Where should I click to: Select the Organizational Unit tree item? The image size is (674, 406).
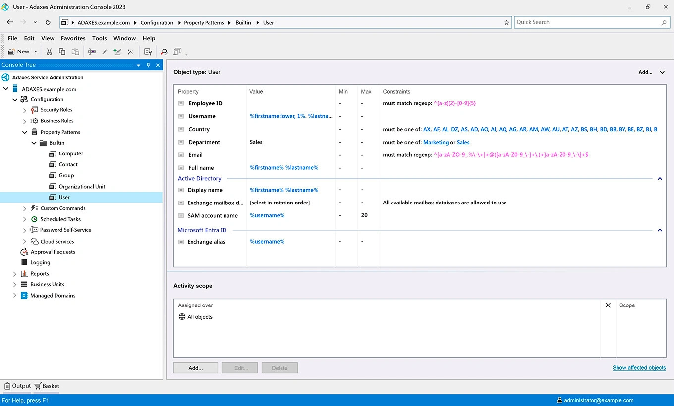[x=82, y=187]
